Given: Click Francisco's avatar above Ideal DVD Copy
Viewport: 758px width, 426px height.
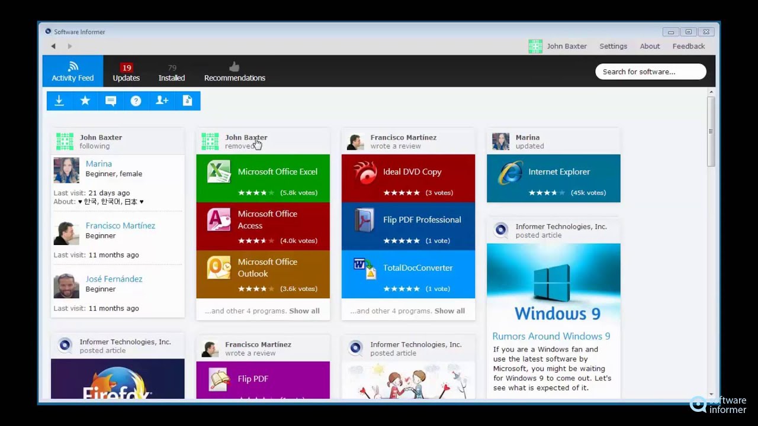Looking at the screenshot, I should (355, 141).
